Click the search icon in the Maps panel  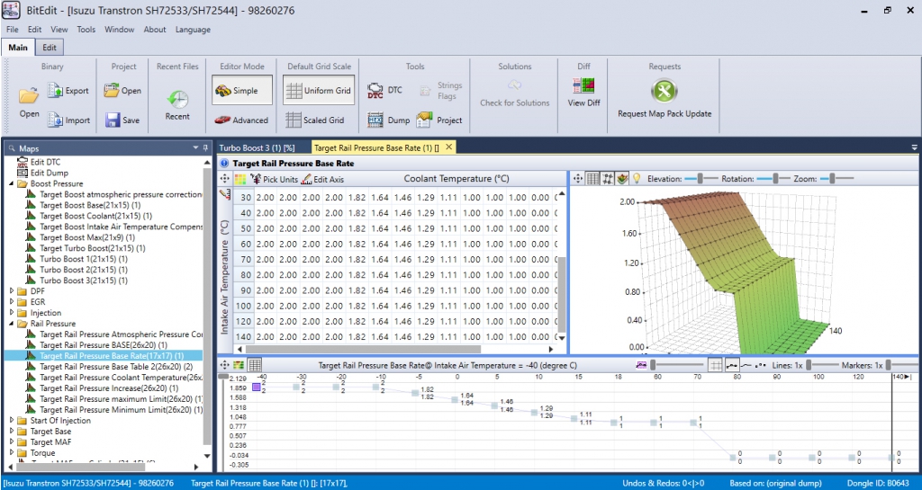point(11,148)
